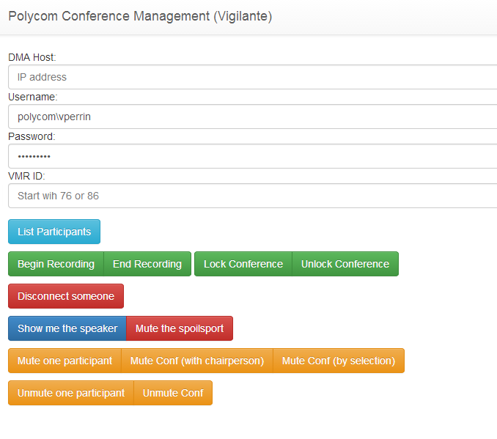This screenshot has height=439, width=497.
Task: Click into the Username field
Action: 253,117
